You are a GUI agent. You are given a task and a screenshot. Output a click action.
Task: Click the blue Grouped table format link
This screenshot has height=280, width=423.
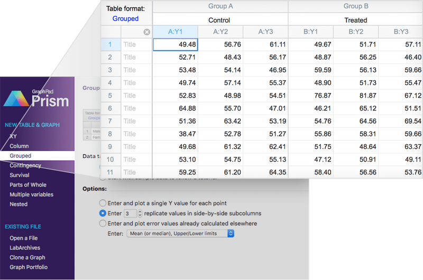[x=126, y=18]
